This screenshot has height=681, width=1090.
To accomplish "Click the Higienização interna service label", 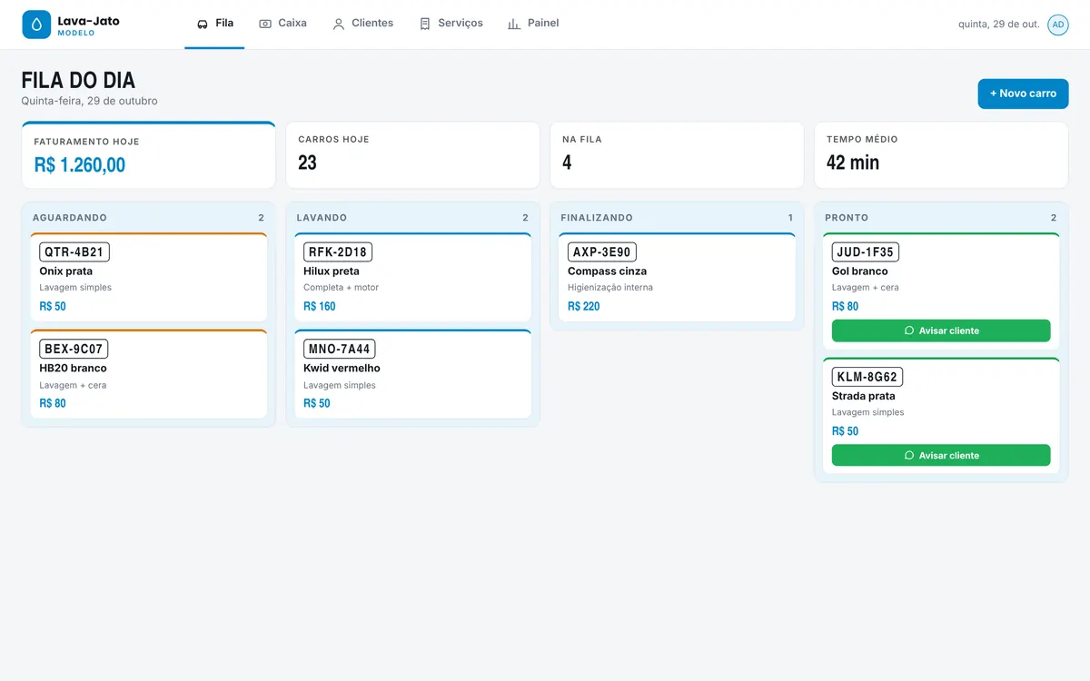I will (610, 288).
